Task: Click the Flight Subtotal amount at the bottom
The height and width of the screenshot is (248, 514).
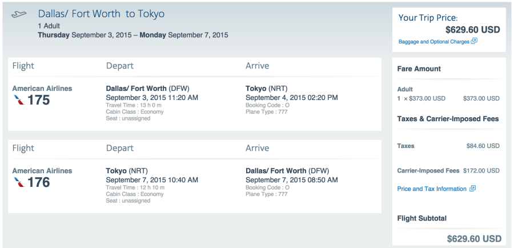Action: [475, 238]
